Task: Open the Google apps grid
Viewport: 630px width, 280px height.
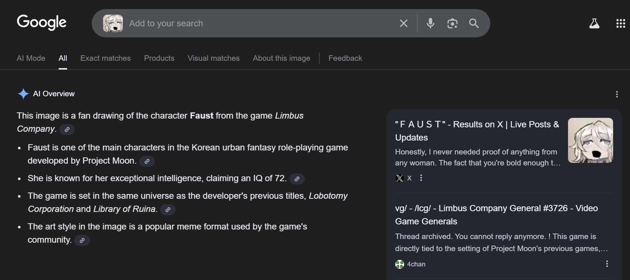Action: click(620, 23)
